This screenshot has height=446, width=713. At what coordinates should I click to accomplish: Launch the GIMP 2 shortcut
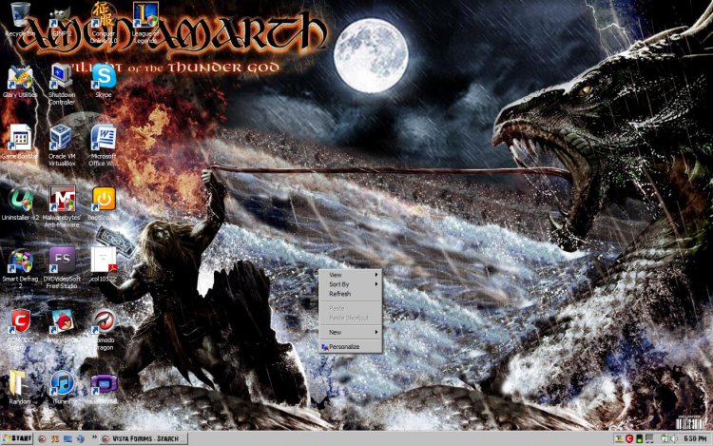pos(62,21)
